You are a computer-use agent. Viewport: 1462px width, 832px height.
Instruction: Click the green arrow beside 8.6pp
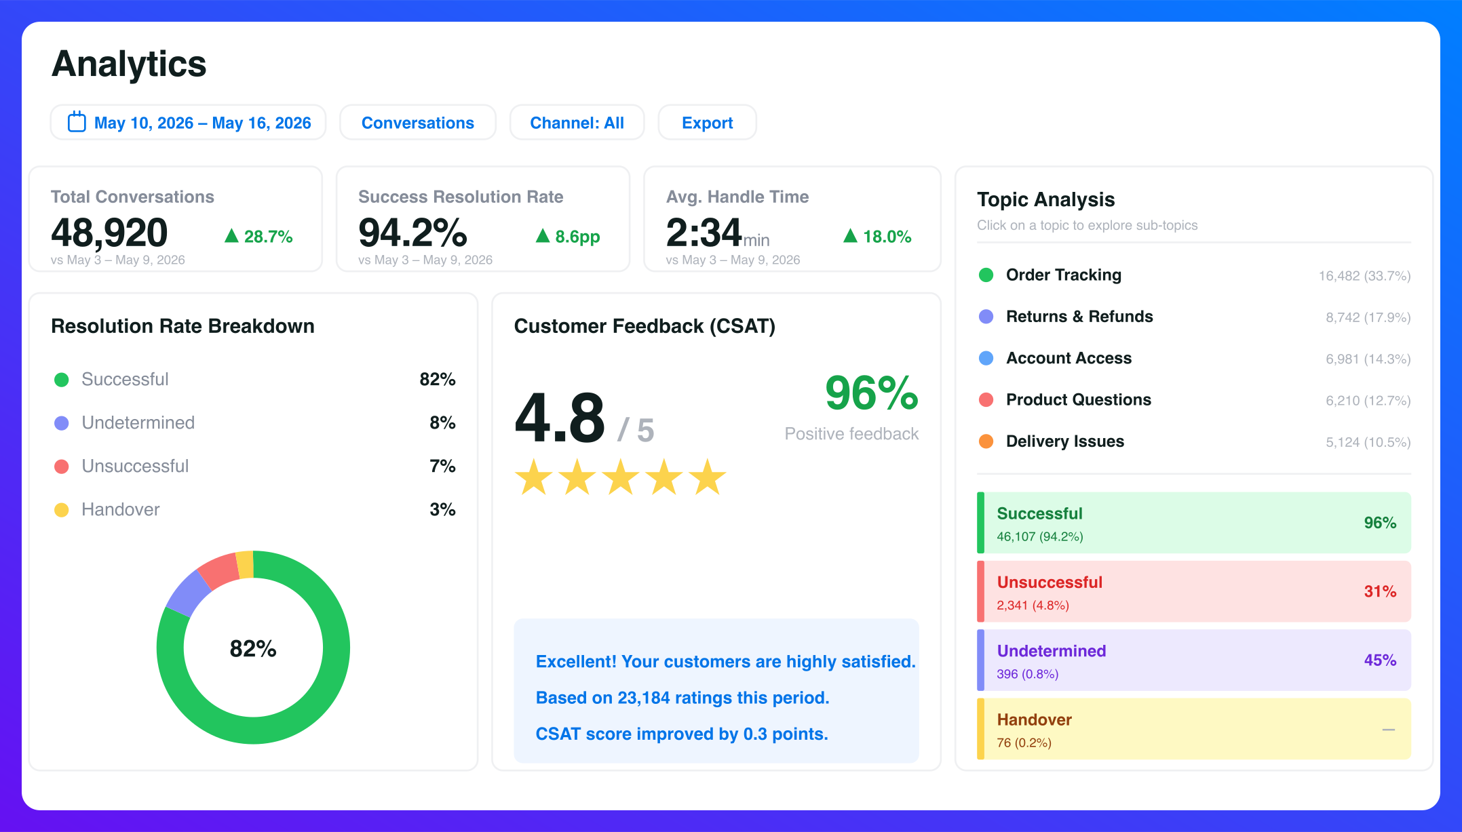pos(542,235)
